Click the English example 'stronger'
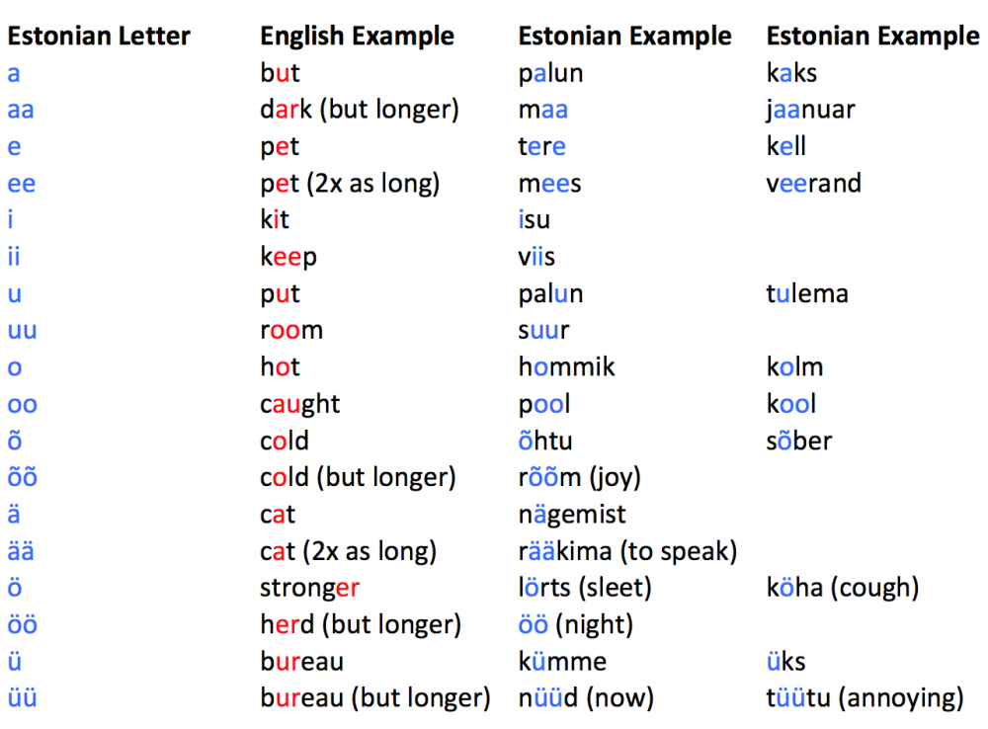 pyautogui.click(x=309, y=588)
